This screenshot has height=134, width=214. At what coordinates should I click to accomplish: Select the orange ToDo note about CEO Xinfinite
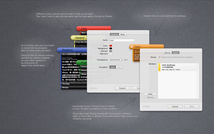tap(136, 55)
